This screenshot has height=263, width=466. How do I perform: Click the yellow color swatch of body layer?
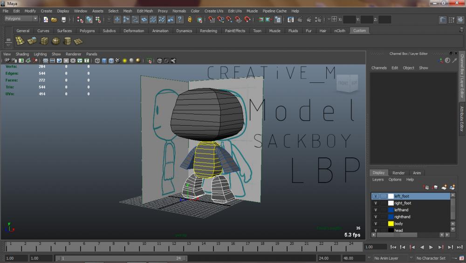(391, 223)
